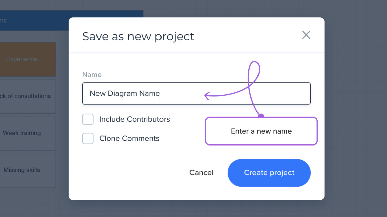
Task: Enable the Include Contributors checkbox
Action: tap(88, 119)
